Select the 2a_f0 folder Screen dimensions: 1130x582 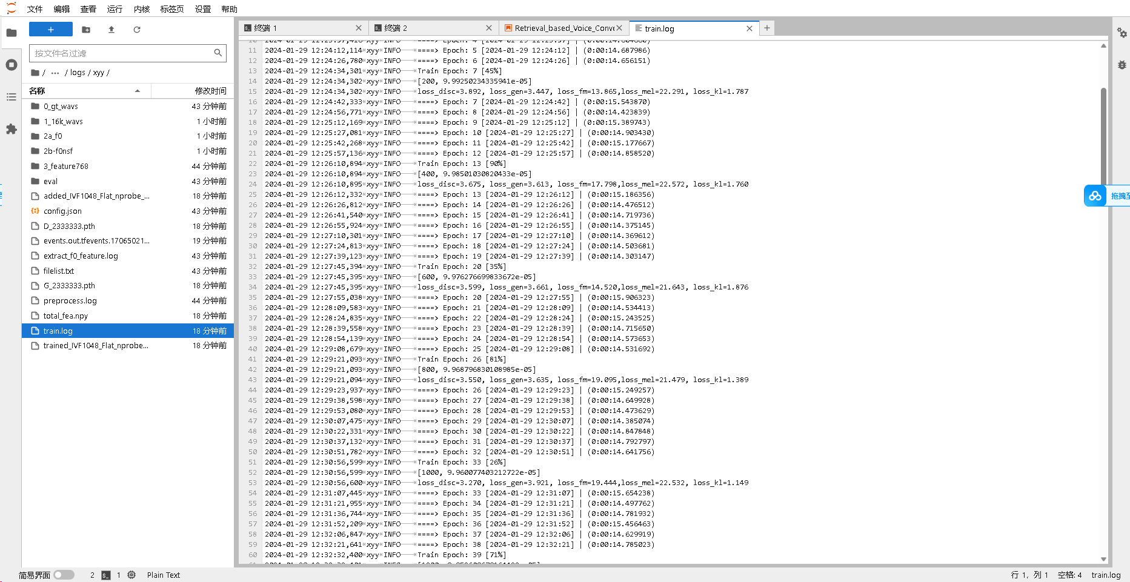[x=128, y=136]
